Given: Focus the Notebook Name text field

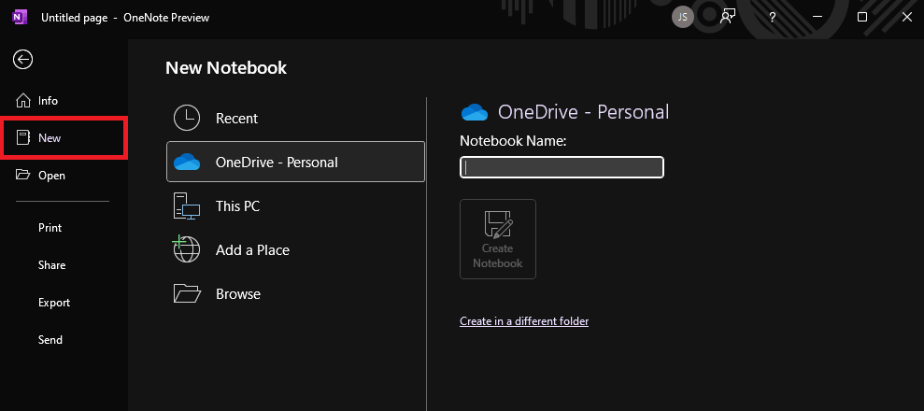Looking at the screenshot, I should tap(562, 167).
